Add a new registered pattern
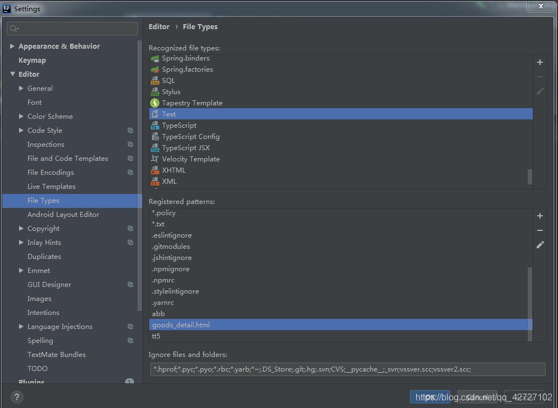The height and width of the screenshot is (408, 558). [x=540, y=216]
